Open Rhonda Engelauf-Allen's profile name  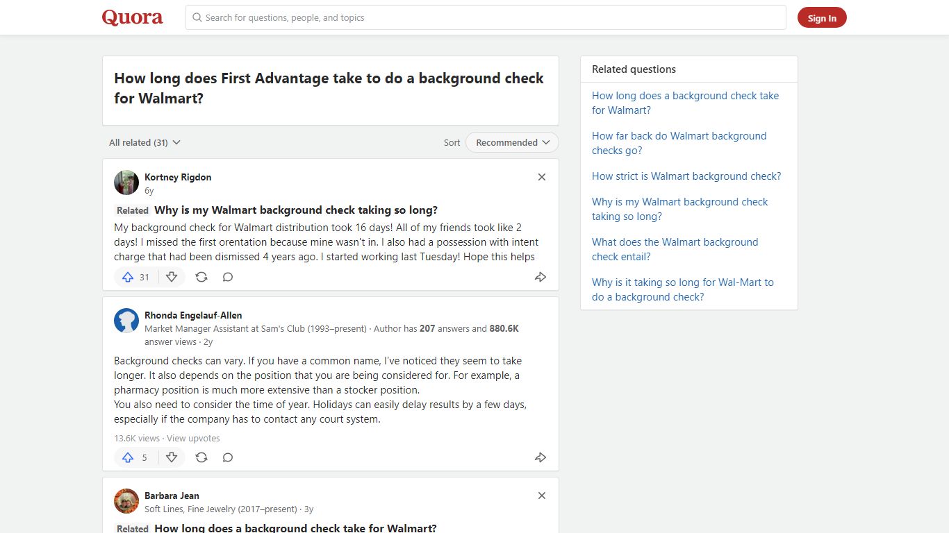click(193, 315)
